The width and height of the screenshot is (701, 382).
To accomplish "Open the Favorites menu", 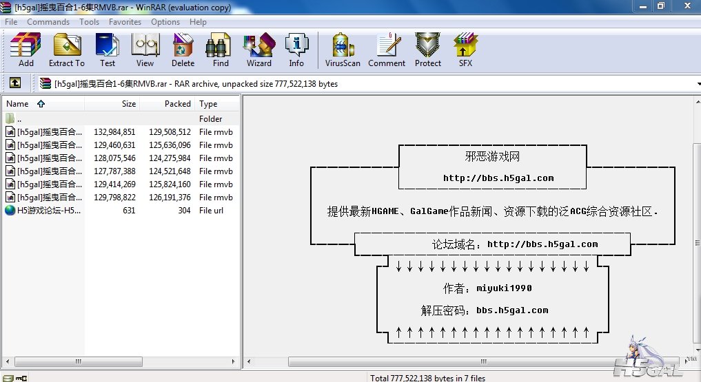I will 125,22.
